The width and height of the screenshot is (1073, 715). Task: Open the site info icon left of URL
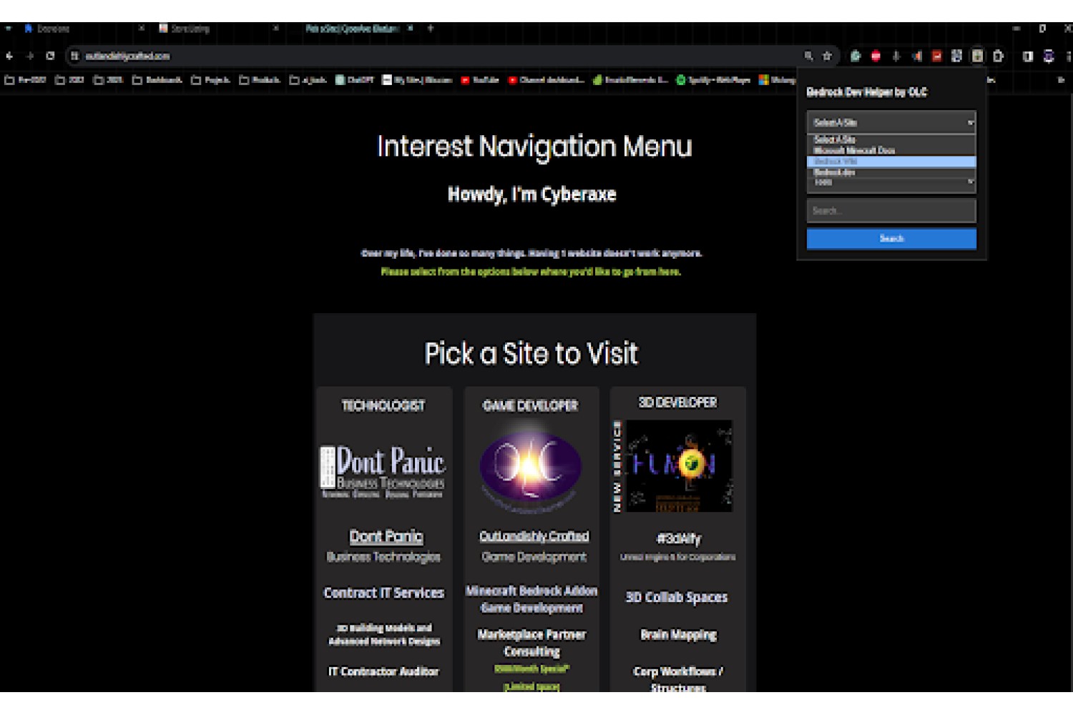click(74, 56)
